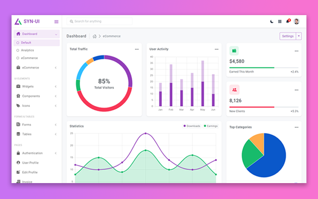Viewport: 318px width, 199px height.
Task: Click the hamburger menu icon beside the logo
Action: coord(56,21)
